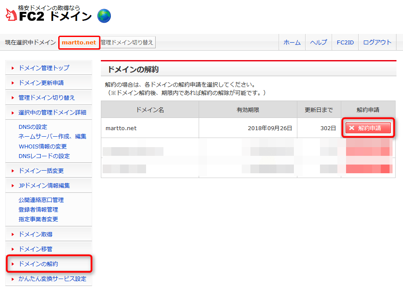The height and width of the screenshot is (296, 403).
Task: Click the globe icon beside the logo
Action: click(x=104, y=16)
